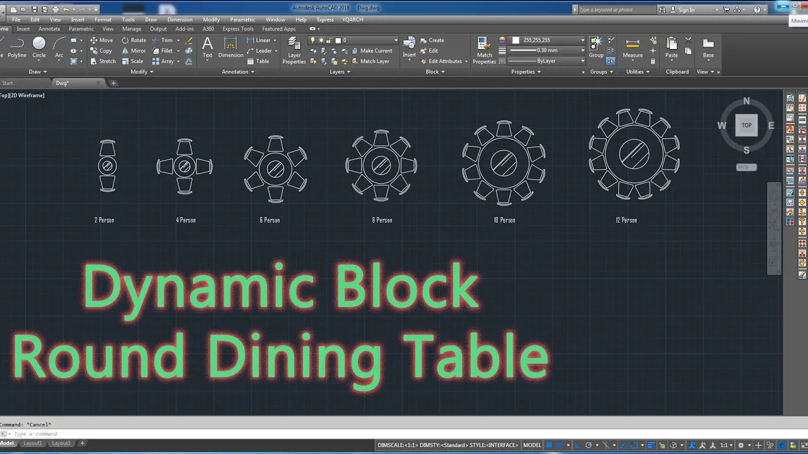The height and width of the screenshot is (454, 808).
Task: Activate the Move tool
Action: 102,40
